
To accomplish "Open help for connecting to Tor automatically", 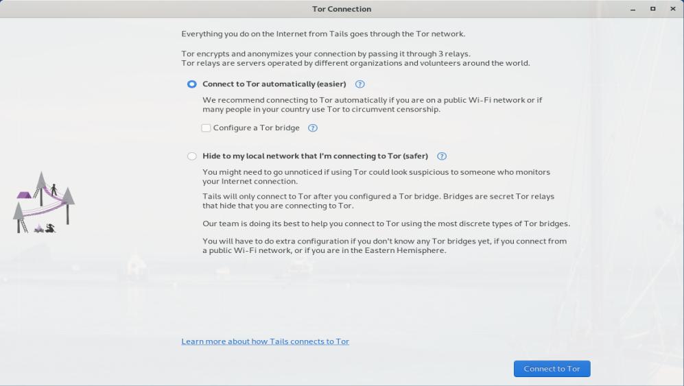I will click(x=359, y=84).
